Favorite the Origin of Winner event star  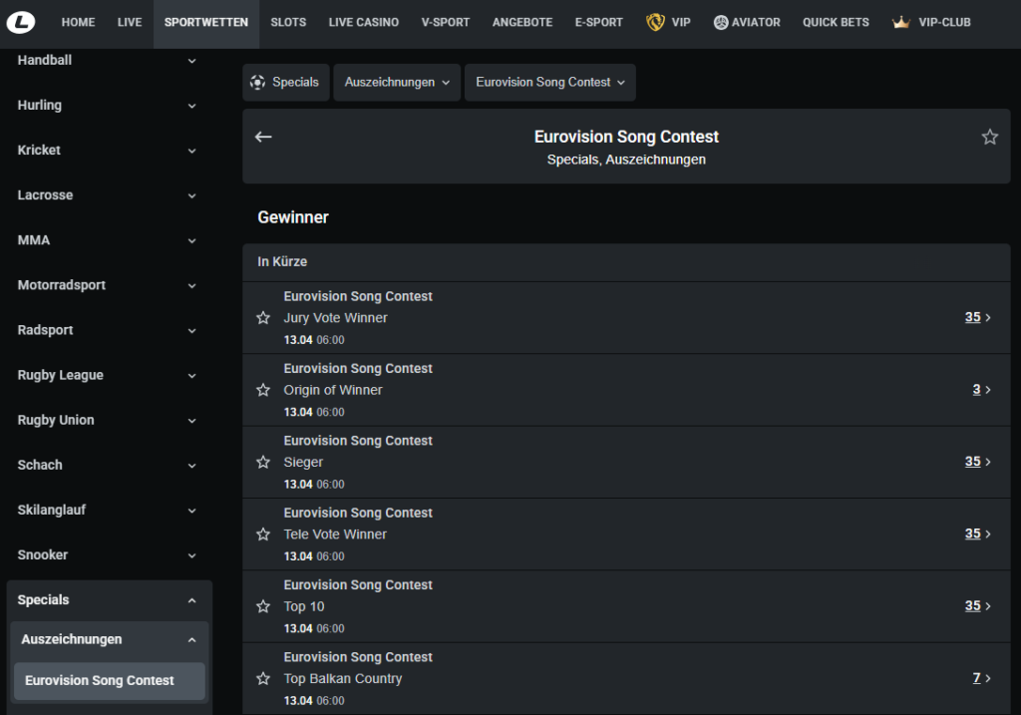coord(263,390)
